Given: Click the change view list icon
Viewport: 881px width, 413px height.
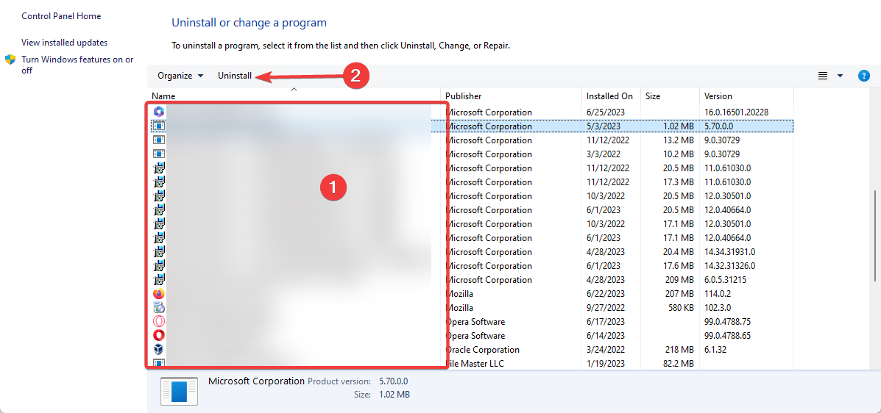Looking at the screenshot, I should 823,76.
